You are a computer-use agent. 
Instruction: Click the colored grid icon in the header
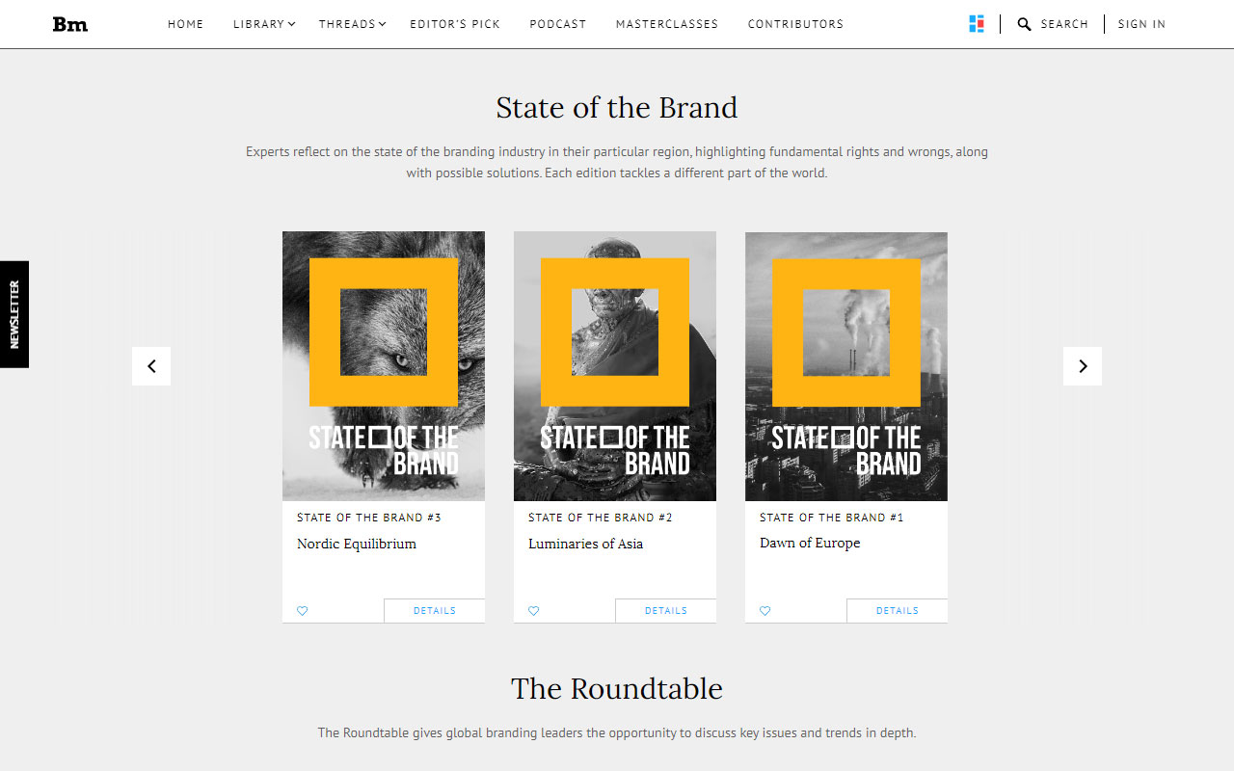[x=977, y=23]
